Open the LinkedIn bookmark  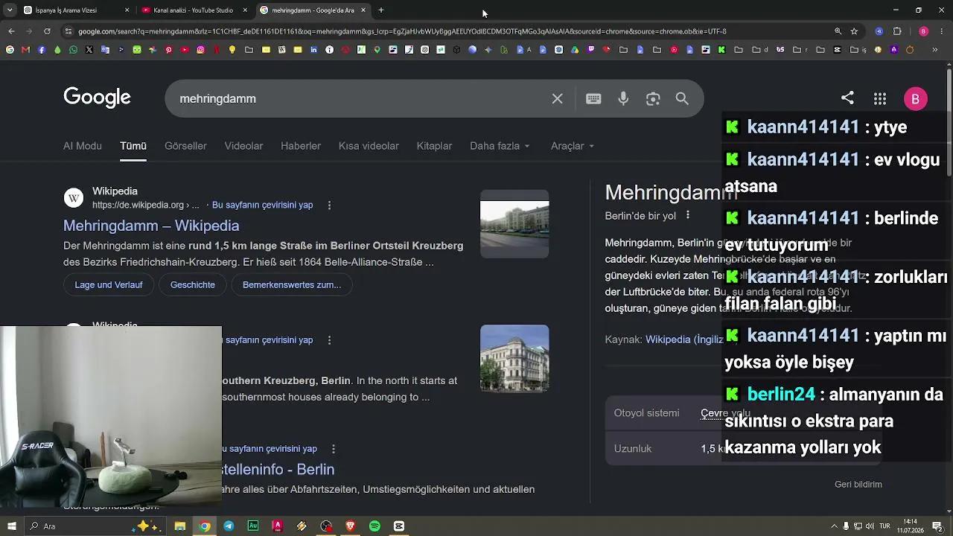point(313,50)
